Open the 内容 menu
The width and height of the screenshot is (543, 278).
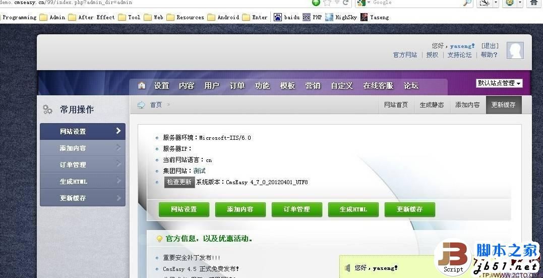(x=187, y=86)
